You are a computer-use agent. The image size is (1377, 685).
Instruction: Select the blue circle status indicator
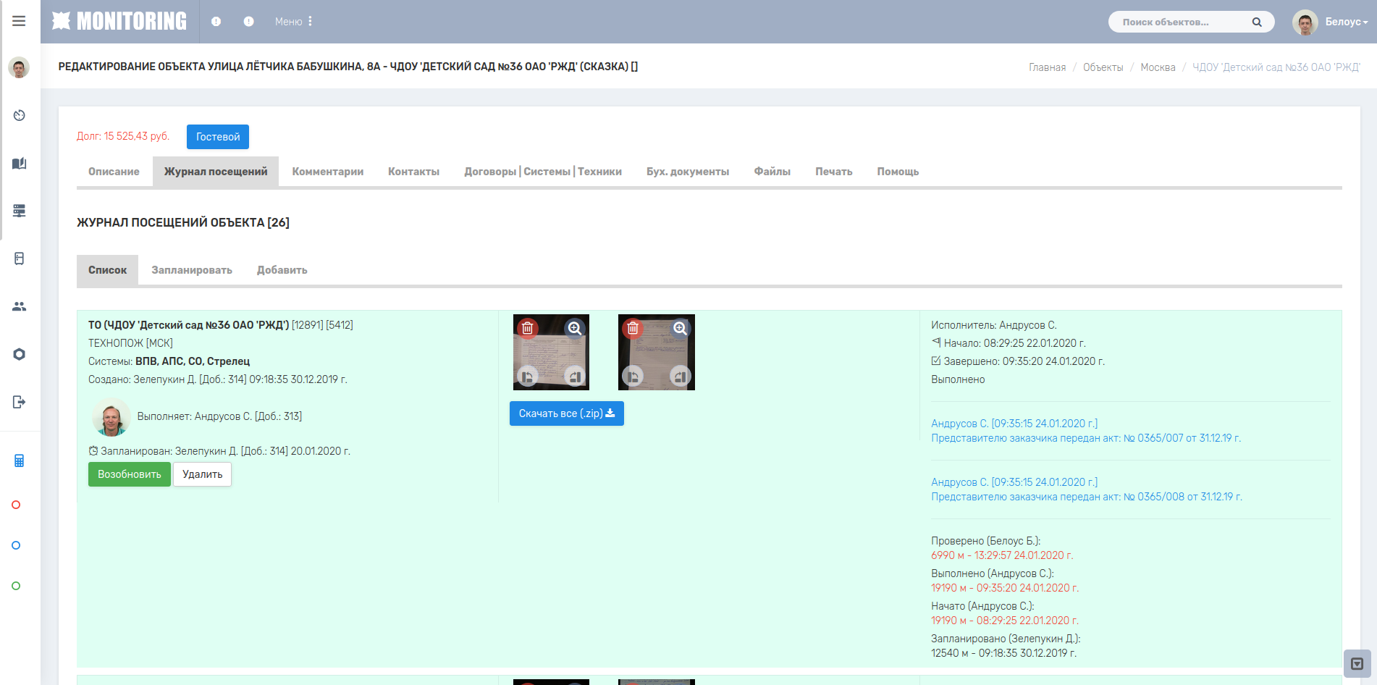[x=16, y=545]
